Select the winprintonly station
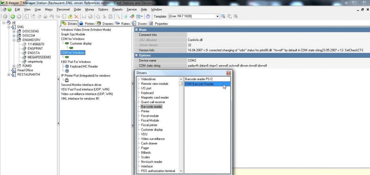Screen dimensions: 370x175 (35, 61)
